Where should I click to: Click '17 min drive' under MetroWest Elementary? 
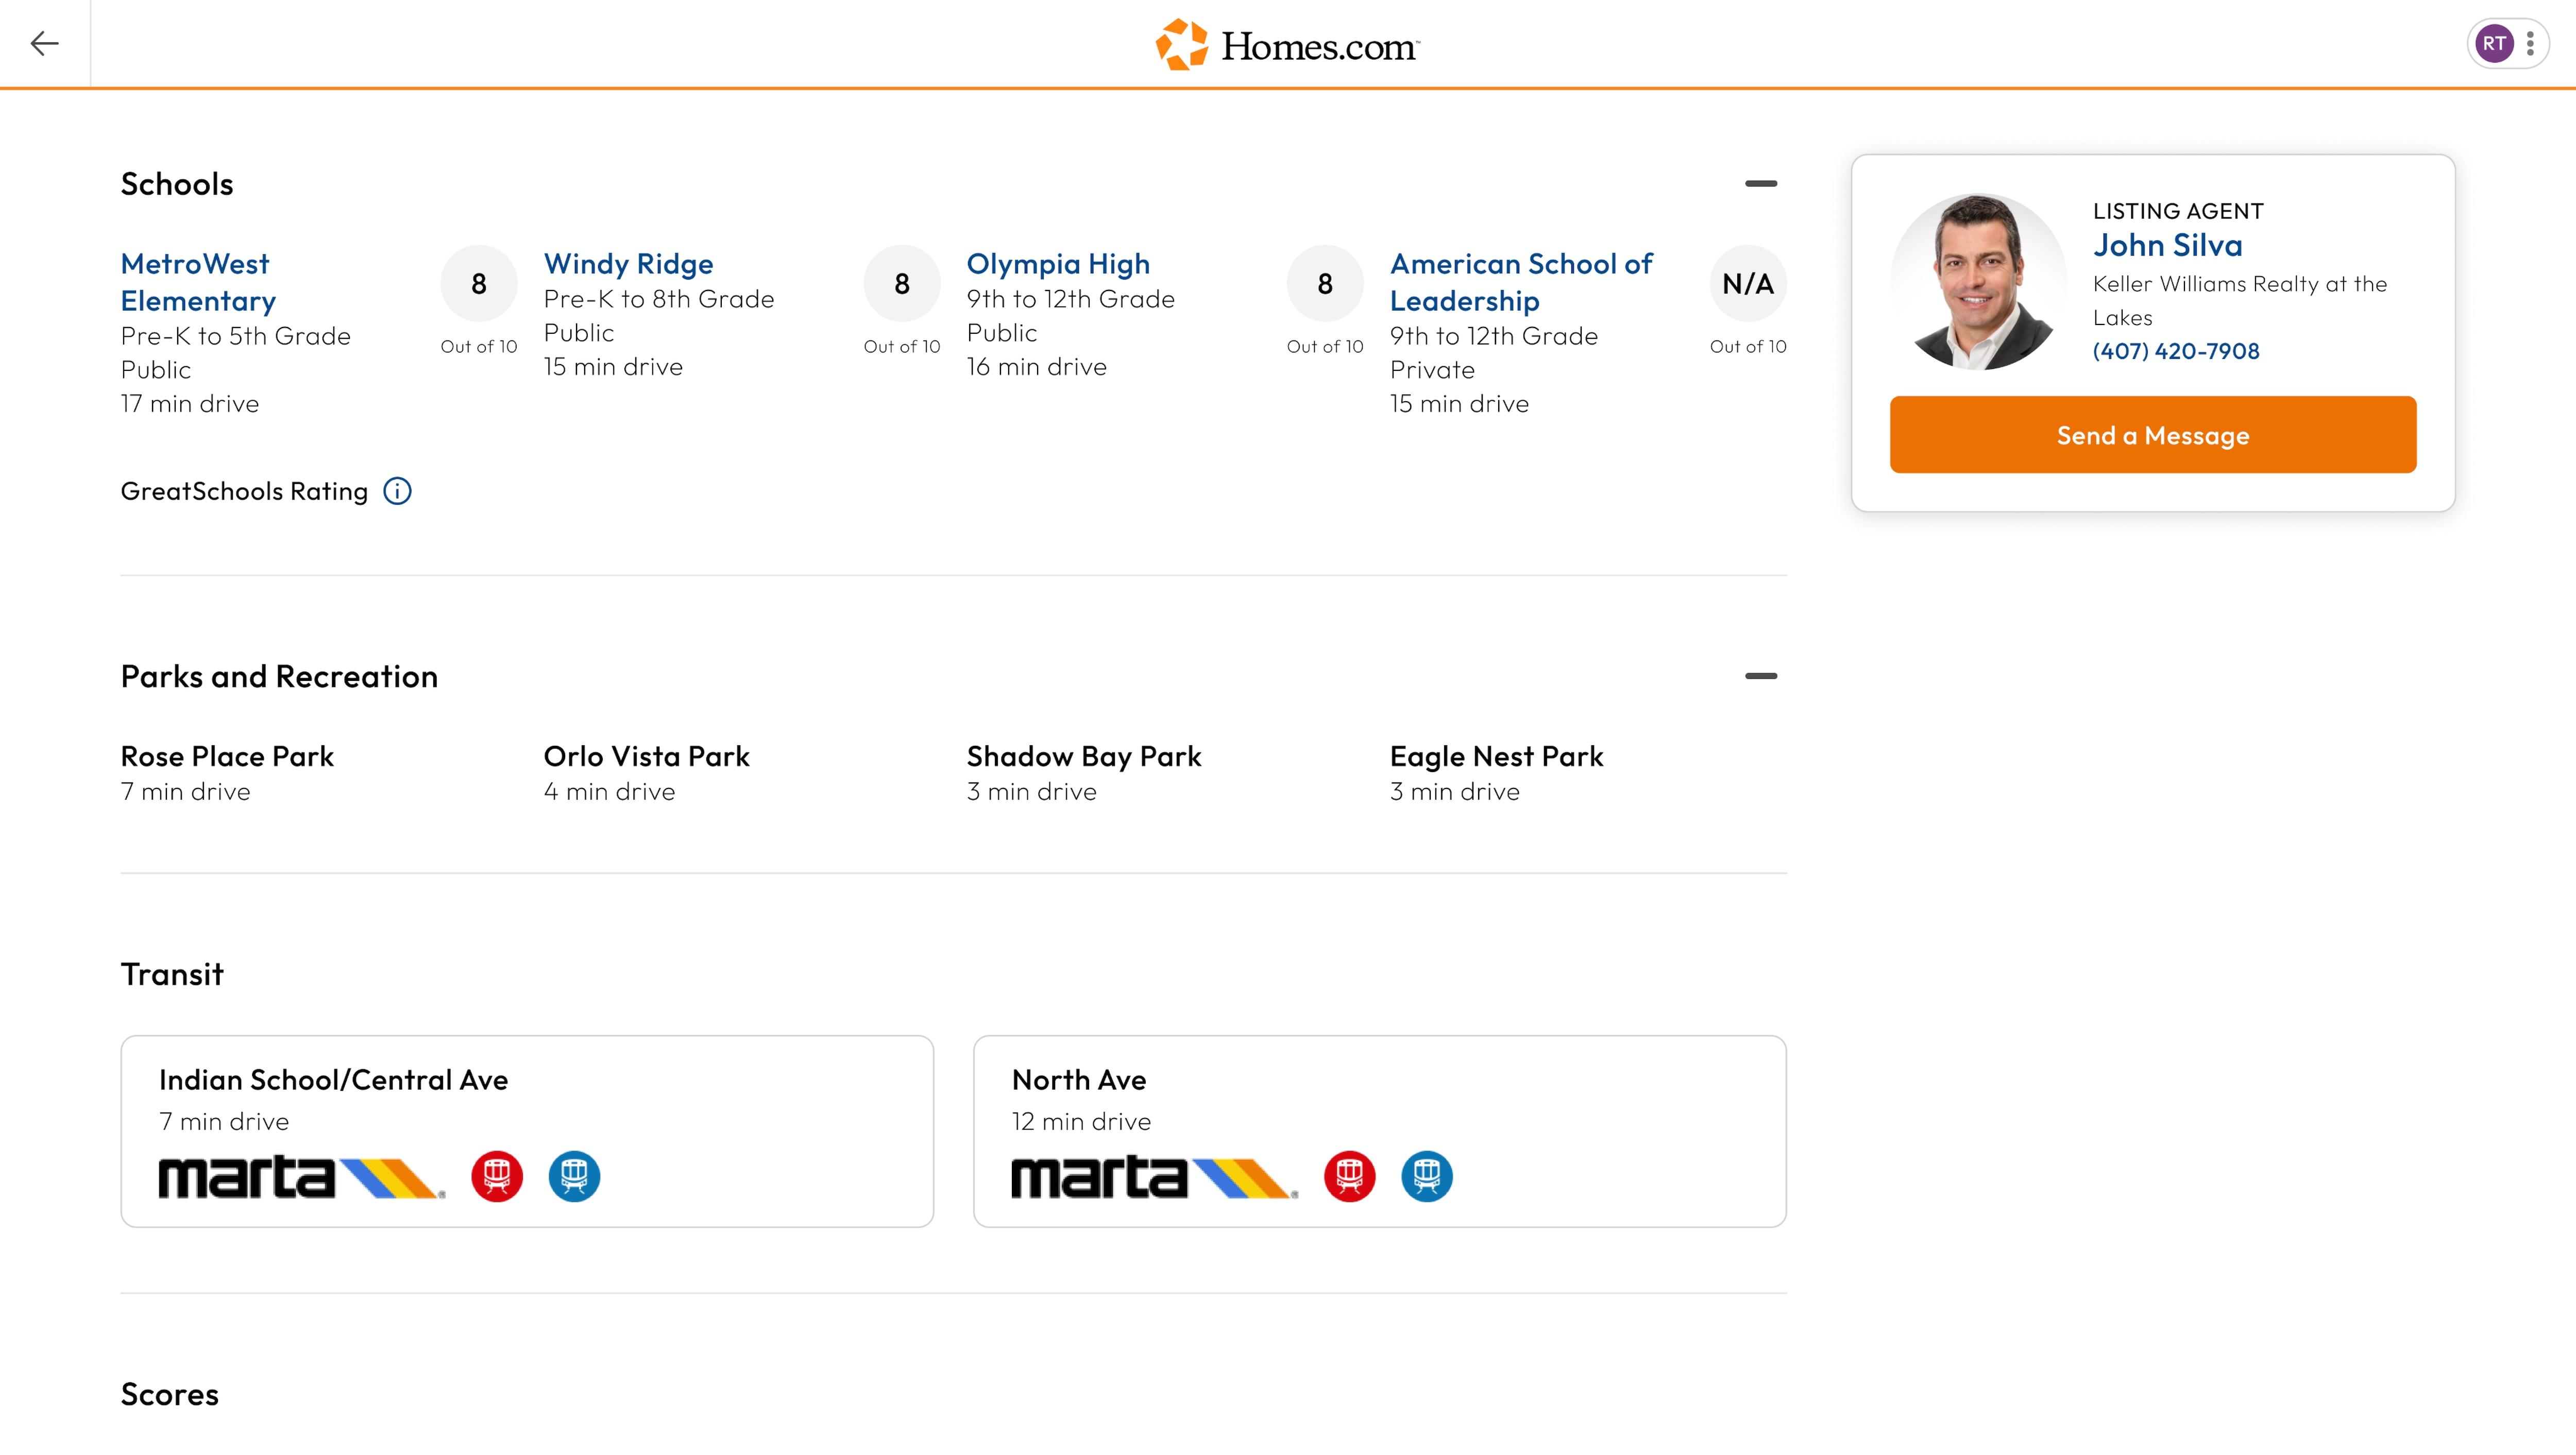190,403
